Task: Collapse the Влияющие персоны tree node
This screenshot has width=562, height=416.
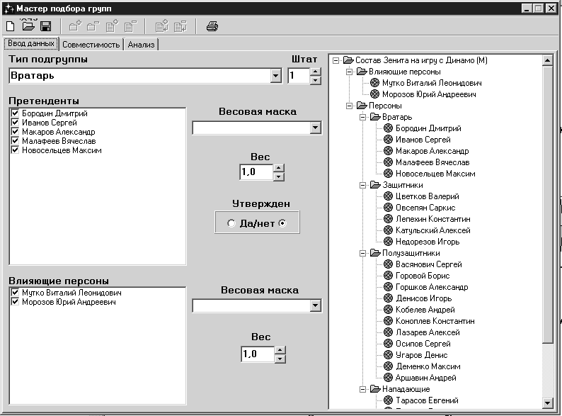Action: pyautogui.click(x=349, y=72)
